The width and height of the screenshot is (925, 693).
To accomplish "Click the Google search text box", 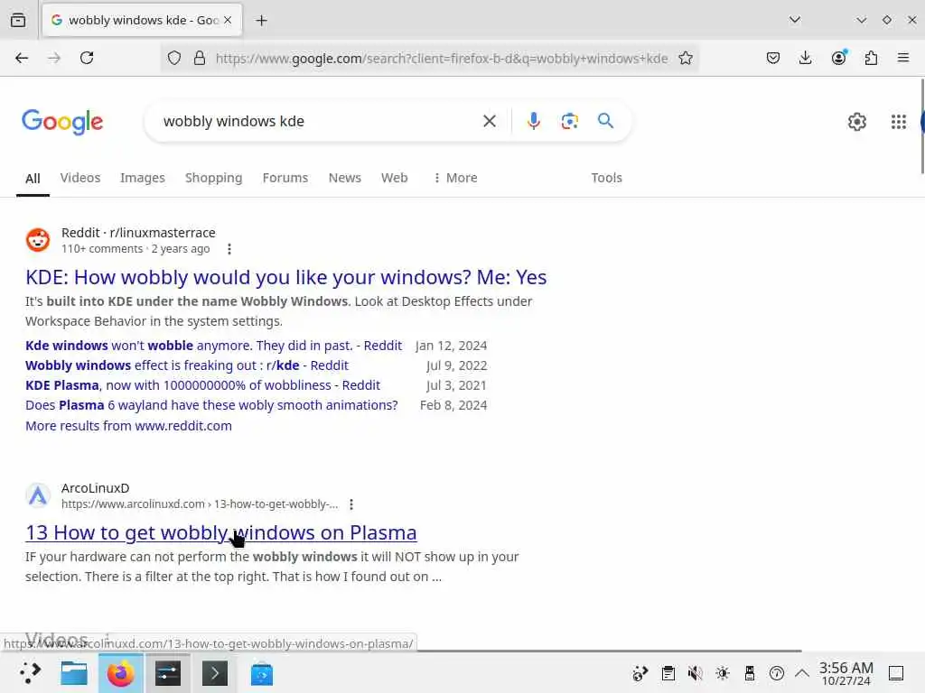I will coord(315,121).
